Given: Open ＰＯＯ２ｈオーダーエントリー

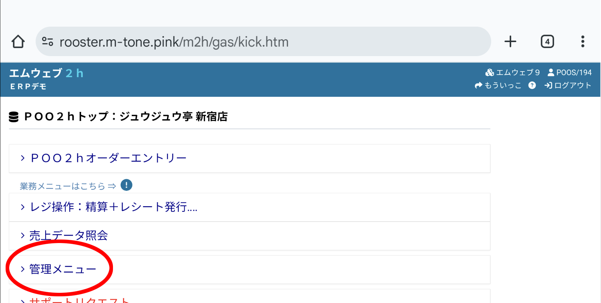Looking at the screenshot, I should (108, 158).
